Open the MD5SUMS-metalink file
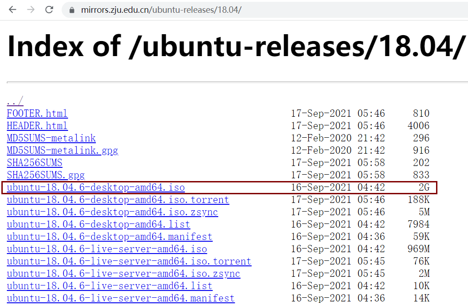 (51, 138)
